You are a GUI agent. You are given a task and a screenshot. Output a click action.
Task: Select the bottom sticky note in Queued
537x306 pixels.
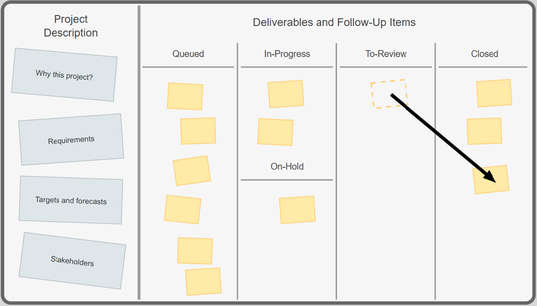(x=204, y=281)
